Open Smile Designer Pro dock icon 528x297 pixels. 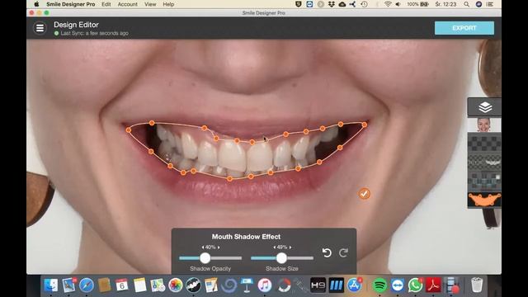click(x=193, y=285)
